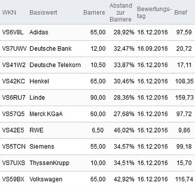This screenshot has width=195, height=187.
Task: Click the ThyssenKrupp entry
Action: pos(50,163)
